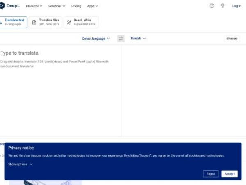Image resolution: width=246 pixels, height=185 pixels.
Task: Expand Show options in privacy notice
Action: [x=20, y=164]
